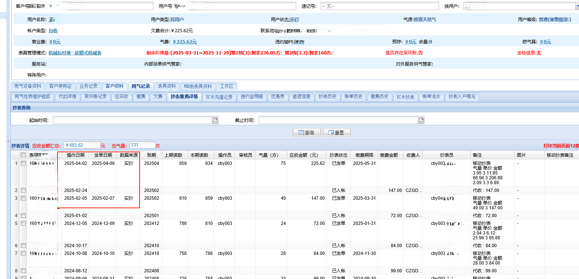Select the 抄表缴费详情 sub-tab
Screen dimensions: 579x279
[184, 97]
